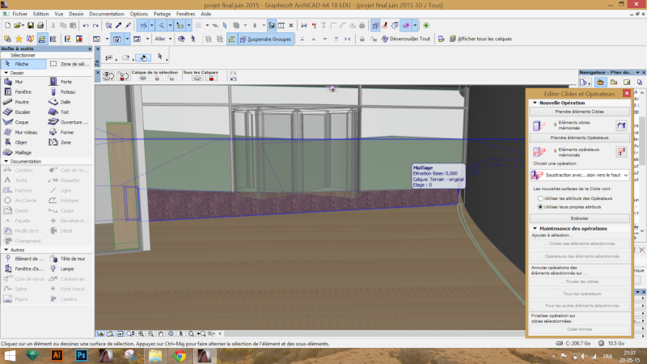Click the lock icon beside Déverrouiller Tout
647x364 pixels.
point(362,39)
